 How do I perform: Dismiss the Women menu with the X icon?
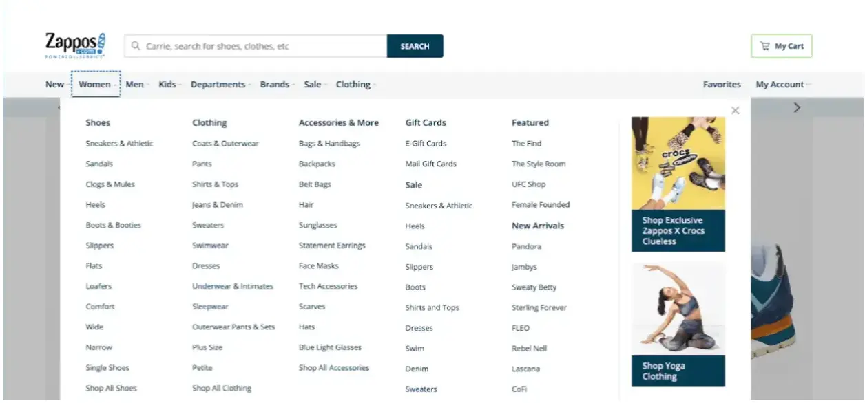(x=735, y=109)
